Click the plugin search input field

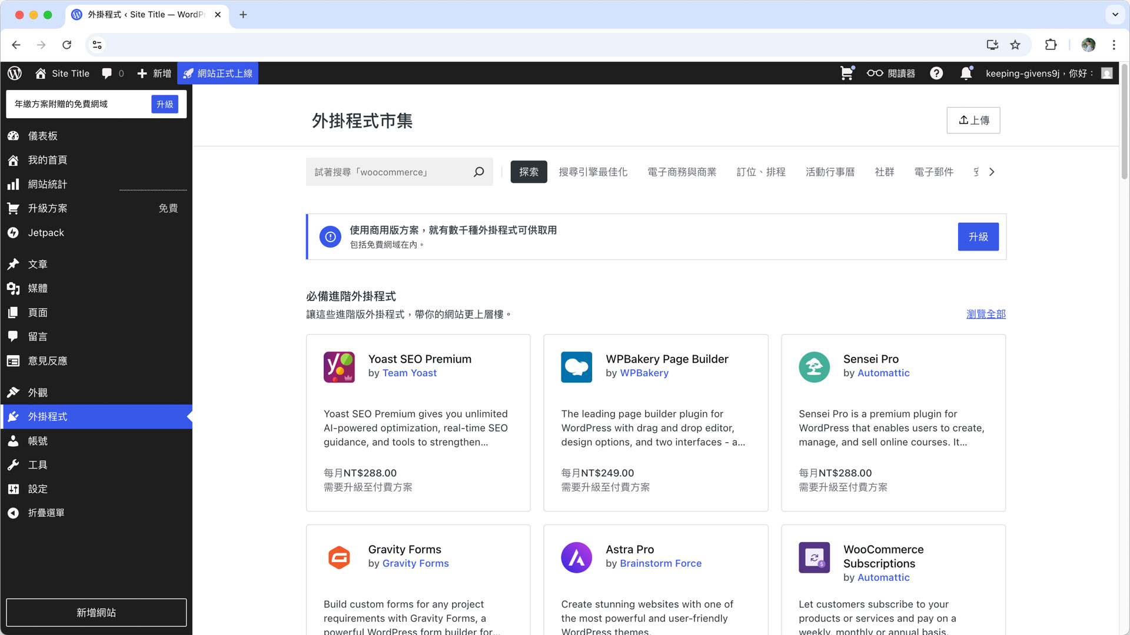pyautogui.click(x=388, y=172)
